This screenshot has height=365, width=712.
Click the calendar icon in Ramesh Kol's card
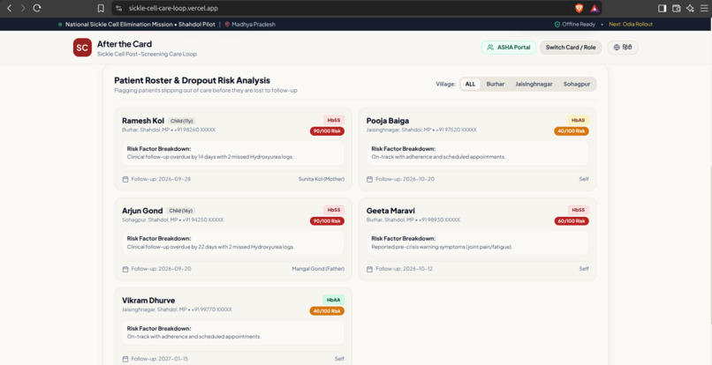pos(125,179)
